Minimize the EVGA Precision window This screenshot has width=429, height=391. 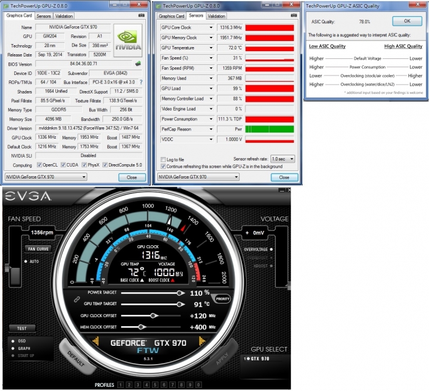tap(282, 190)
